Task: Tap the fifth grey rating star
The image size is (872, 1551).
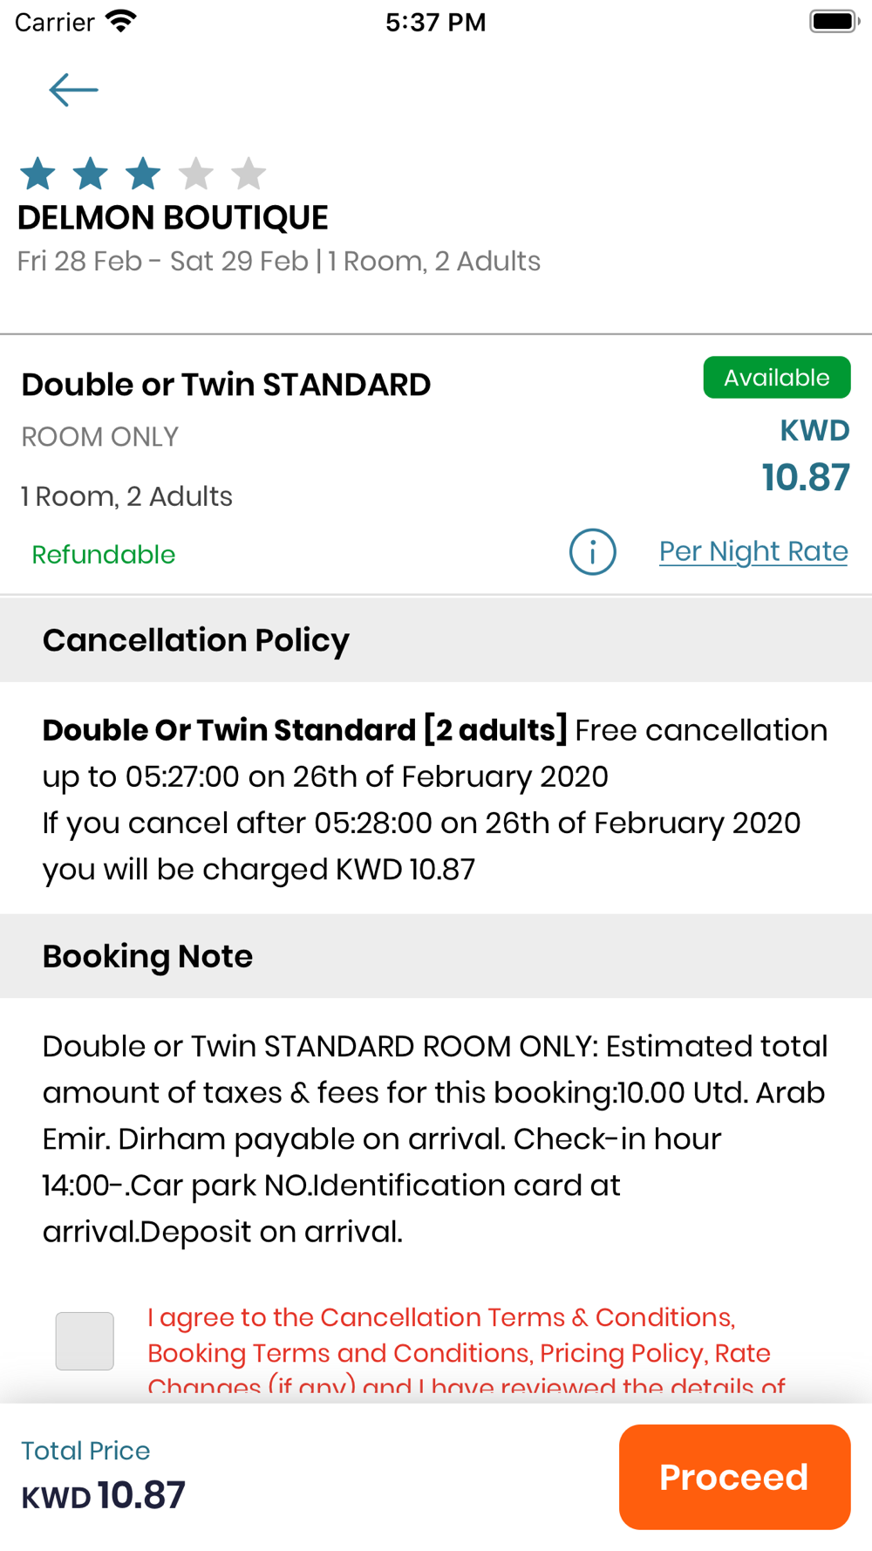Action: click(x=249, y=174)
